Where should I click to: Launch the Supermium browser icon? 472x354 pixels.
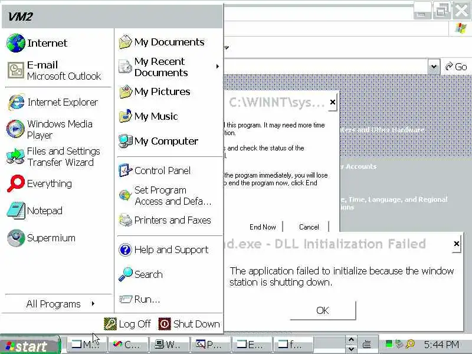click(16, 238)
